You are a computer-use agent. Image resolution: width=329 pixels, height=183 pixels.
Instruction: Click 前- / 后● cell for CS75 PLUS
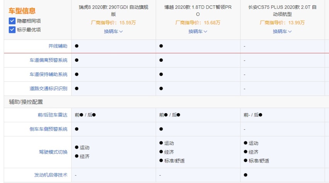(253, 115)
